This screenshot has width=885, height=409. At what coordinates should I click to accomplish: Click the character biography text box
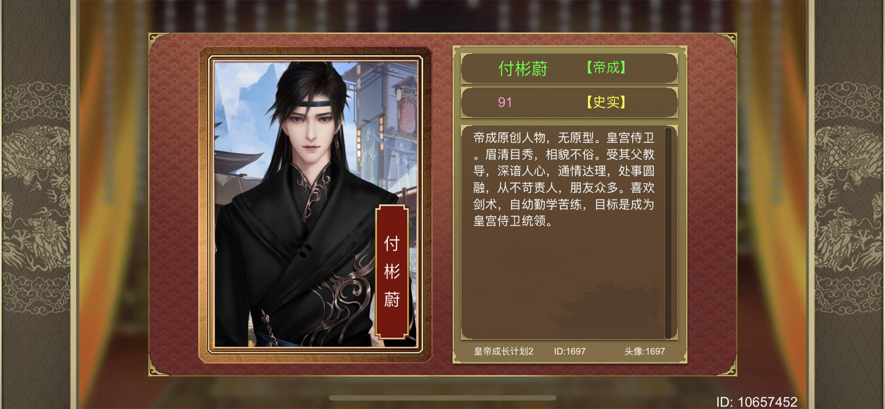[x=563, y=233]
